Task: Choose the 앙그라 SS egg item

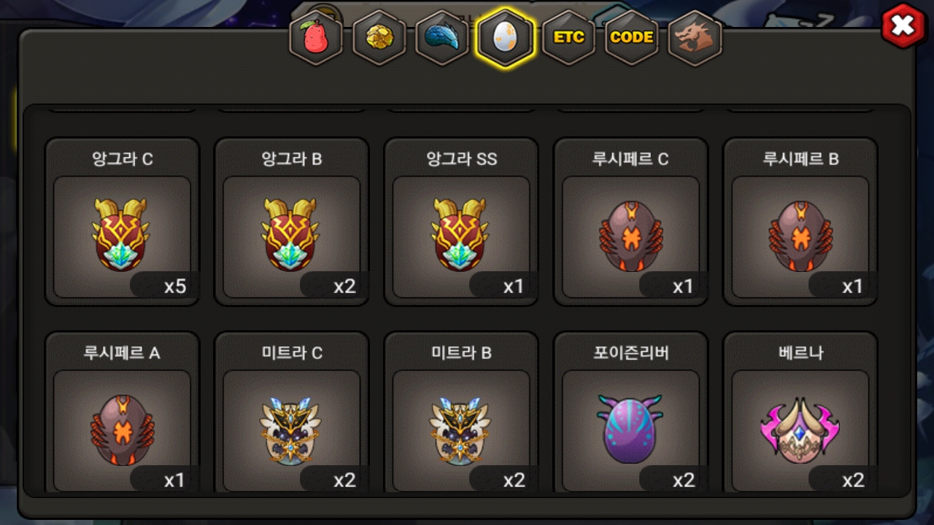Action: pos(461,222)
